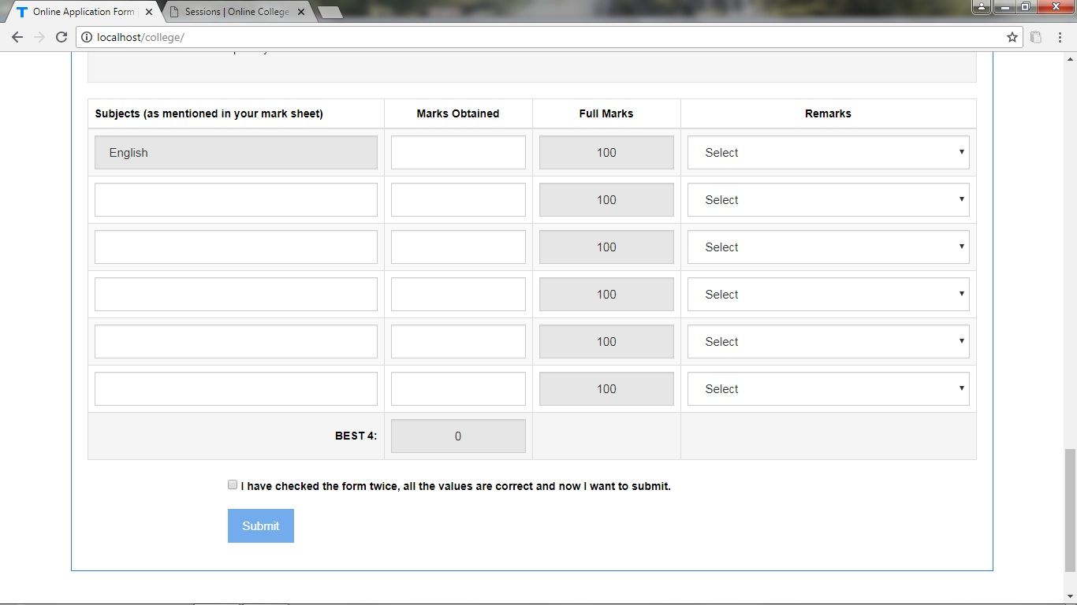Close the Online Application Form tab
Image resolution: width=1077 pixels, height=605 pixels.
tap(147, 12)
